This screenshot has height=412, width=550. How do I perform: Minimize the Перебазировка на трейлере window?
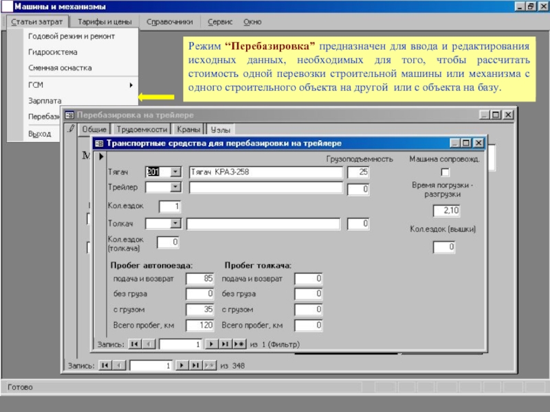tap(485, 115)
